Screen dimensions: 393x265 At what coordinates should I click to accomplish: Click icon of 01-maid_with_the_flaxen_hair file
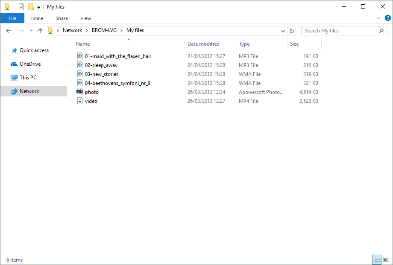pyautogui.click(x=80, y=56)
